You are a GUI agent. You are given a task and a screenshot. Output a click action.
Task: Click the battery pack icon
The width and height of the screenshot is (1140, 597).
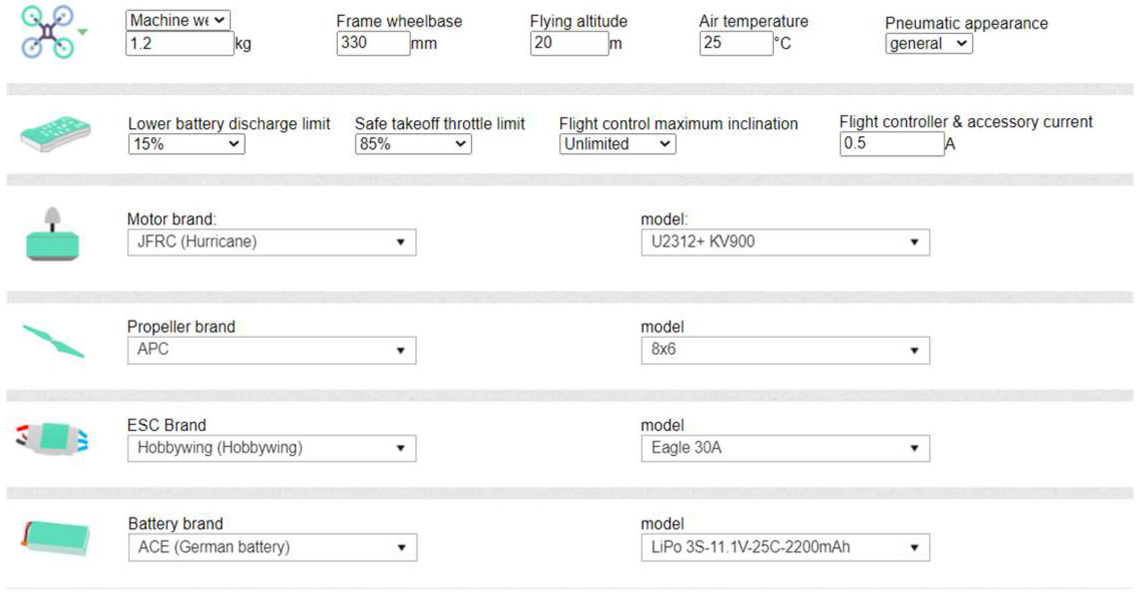tap(55, 538)
